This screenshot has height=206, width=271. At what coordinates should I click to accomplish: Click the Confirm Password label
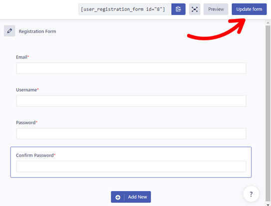[35, 155]
